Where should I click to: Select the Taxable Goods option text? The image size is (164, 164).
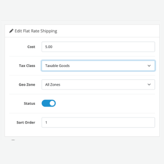click(57, 66)
